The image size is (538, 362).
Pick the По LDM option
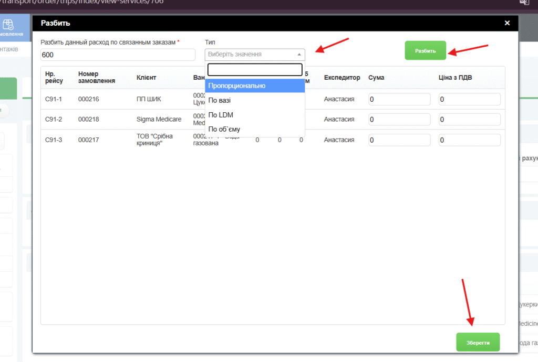(x=255, y=114)
